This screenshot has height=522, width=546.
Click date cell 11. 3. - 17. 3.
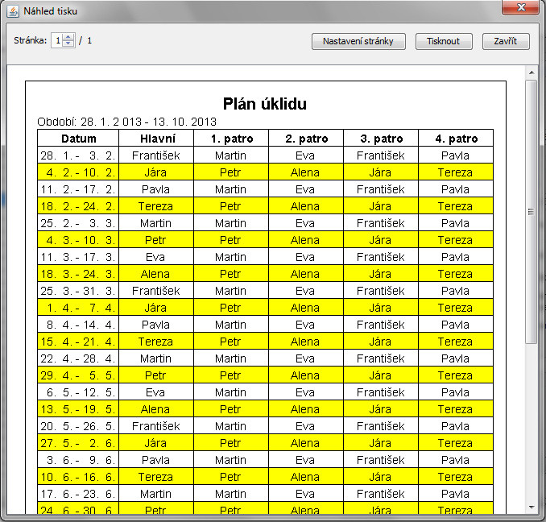(78, 257)
